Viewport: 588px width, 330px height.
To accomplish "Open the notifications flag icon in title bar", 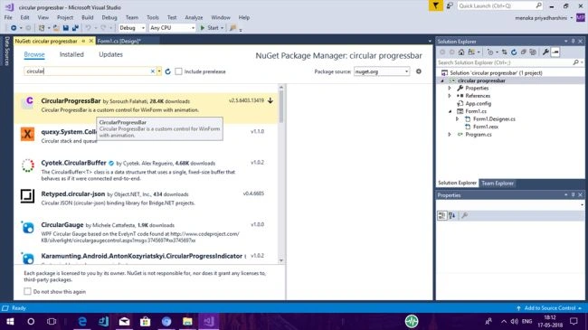I will [436, 5].
